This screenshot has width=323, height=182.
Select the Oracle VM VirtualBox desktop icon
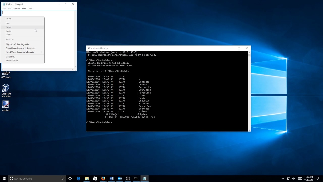6,90
